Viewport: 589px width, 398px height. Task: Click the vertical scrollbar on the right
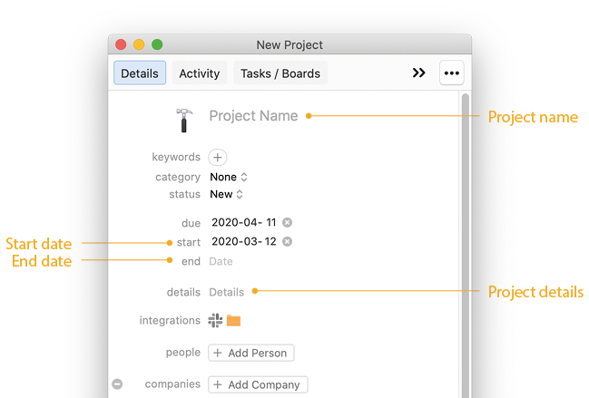tap(466, 246)
